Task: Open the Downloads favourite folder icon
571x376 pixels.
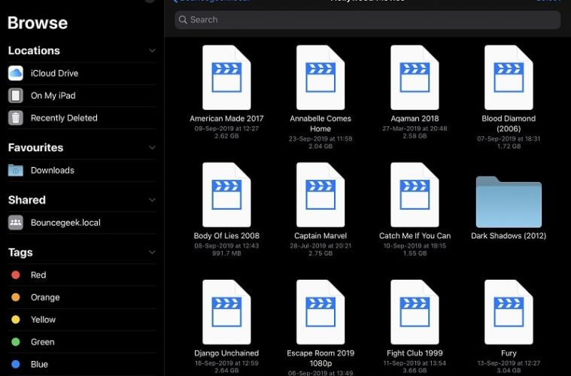Action: pyautogui.click(x=16, y=171)
